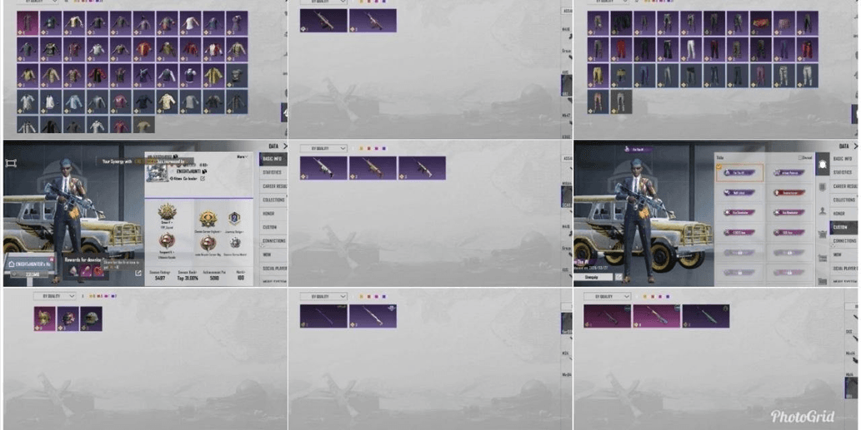This screenshot has height=430, width=861.
Task: Select the first weapon skin in the center panel
Action: pyautogui.click(x=323, y=168)
